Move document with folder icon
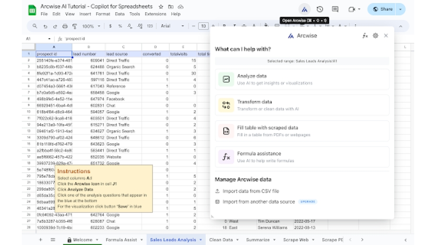Screen dimensions: 436x245 [171, 7]
